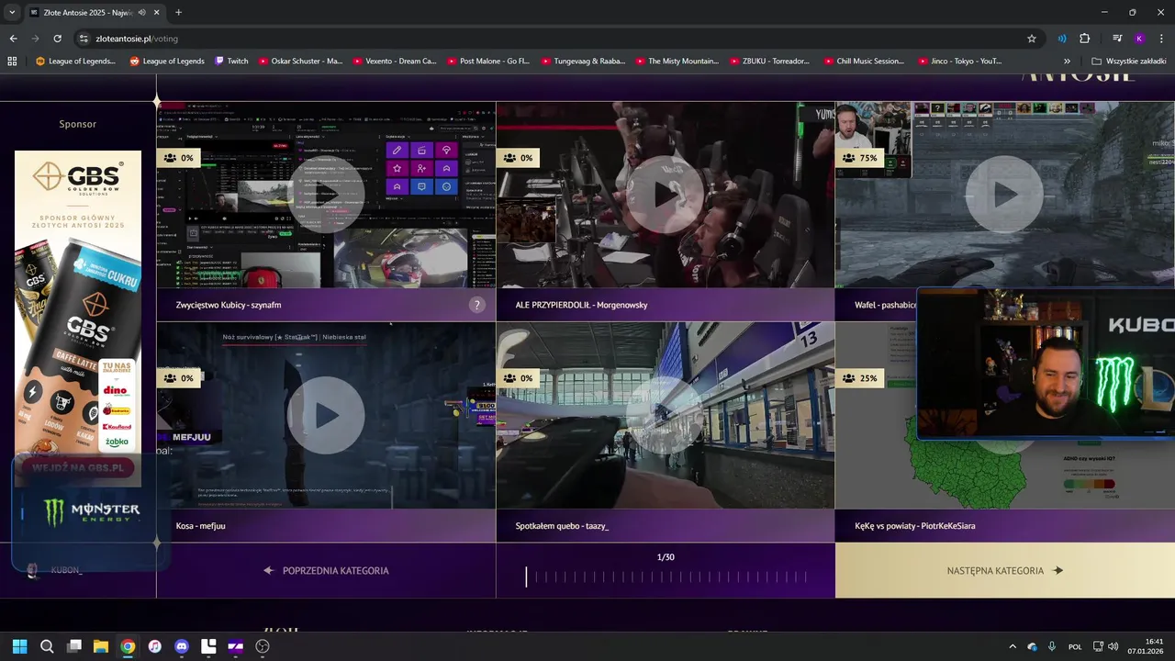Open media controls icon in Chrome toolbar
The image size is (1175, 661).
(1117, 39)
